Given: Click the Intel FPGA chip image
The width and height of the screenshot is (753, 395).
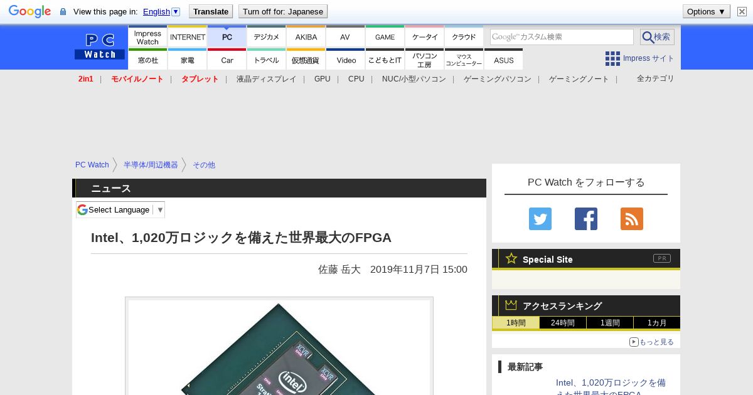Looking at the screenshot, I should point(279,347).
